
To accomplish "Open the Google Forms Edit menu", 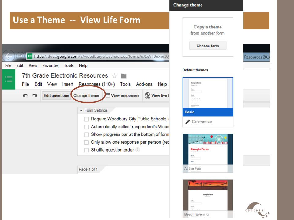I will (x=38, y=84).
